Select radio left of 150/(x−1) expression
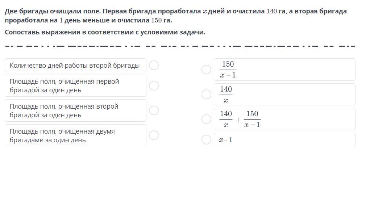The image size is (374, 197). 206,69
